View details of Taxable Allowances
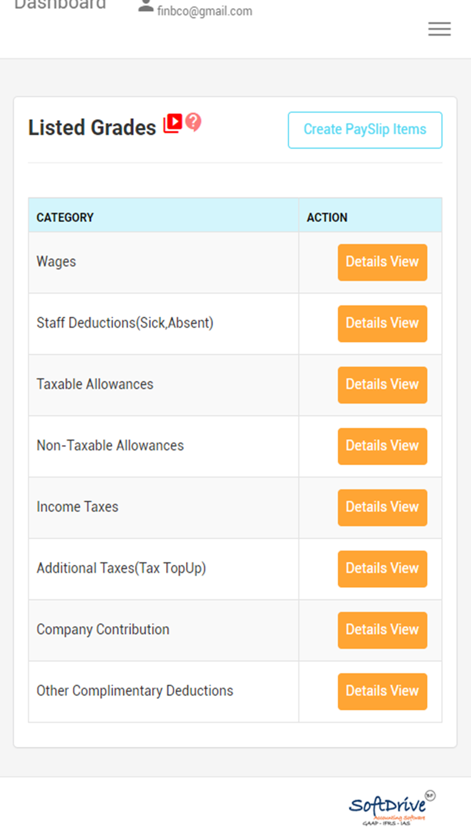The height and width of the screenshot is (838, 471). [x=382, y=385]
